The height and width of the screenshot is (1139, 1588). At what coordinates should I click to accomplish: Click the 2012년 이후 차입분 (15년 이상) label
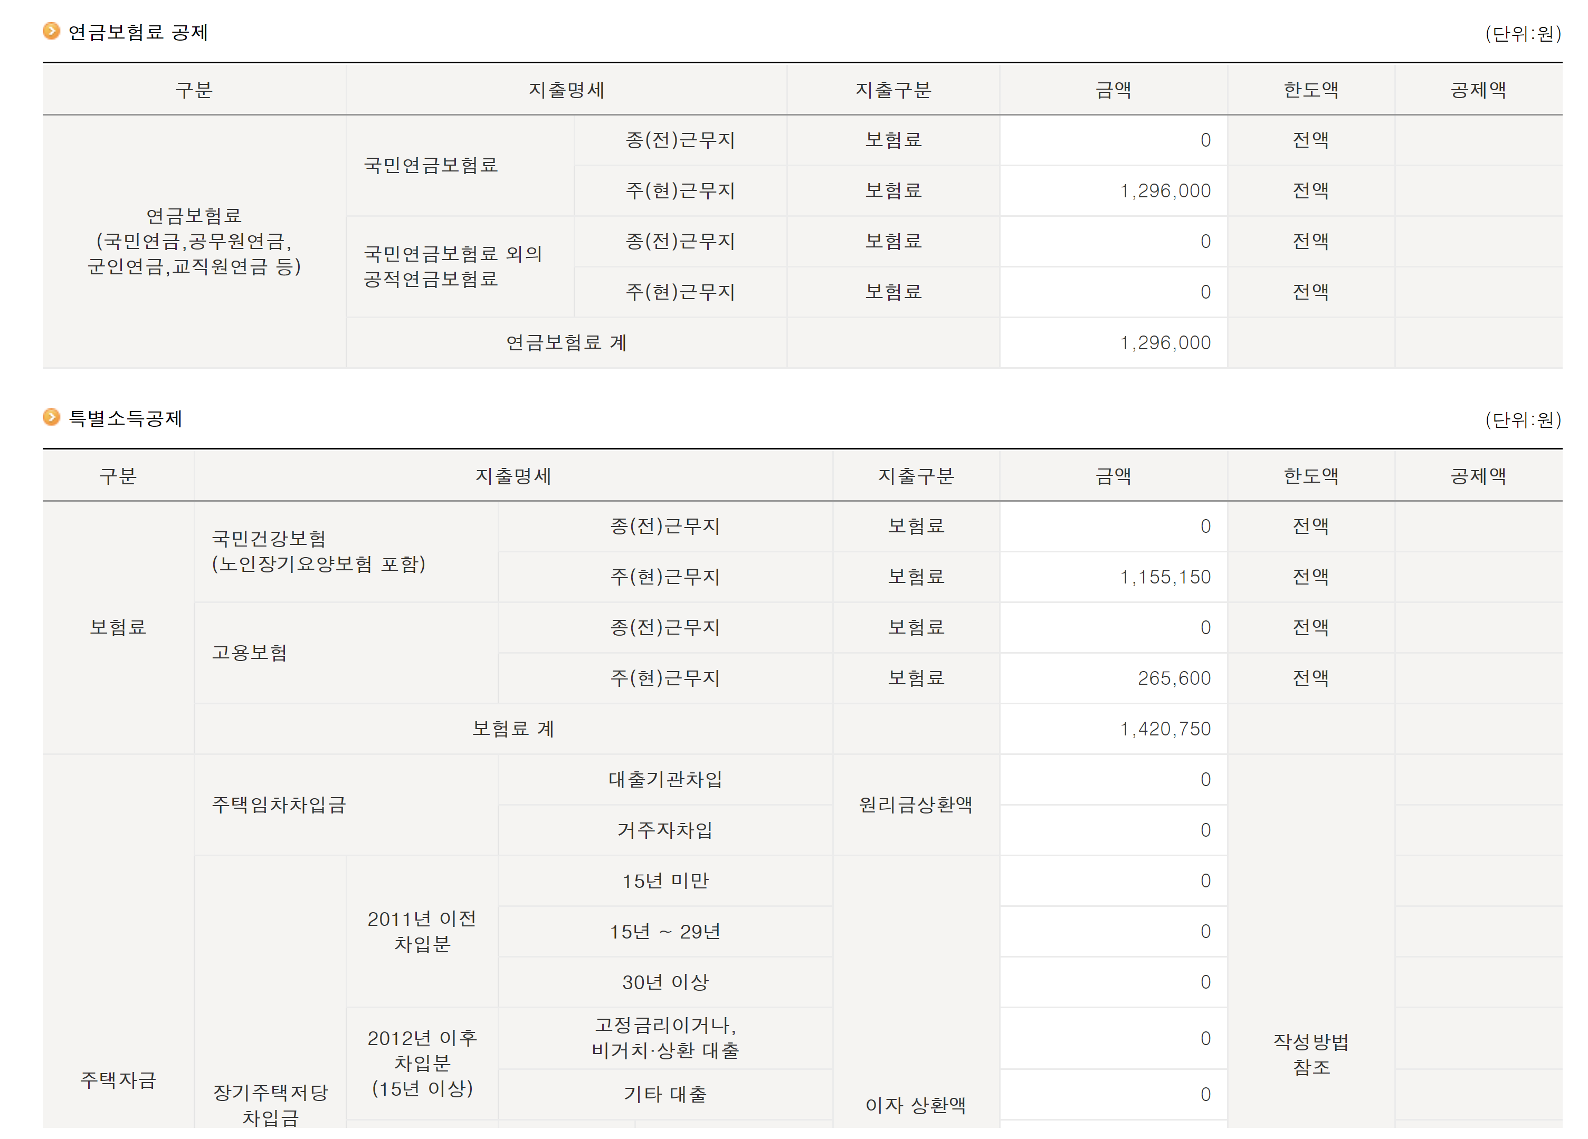(422, 1064)
